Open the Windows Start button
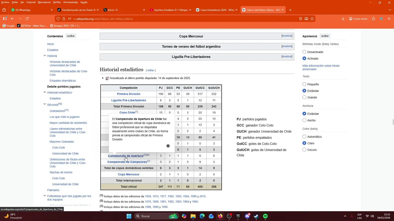 click(x=129, y=216)
